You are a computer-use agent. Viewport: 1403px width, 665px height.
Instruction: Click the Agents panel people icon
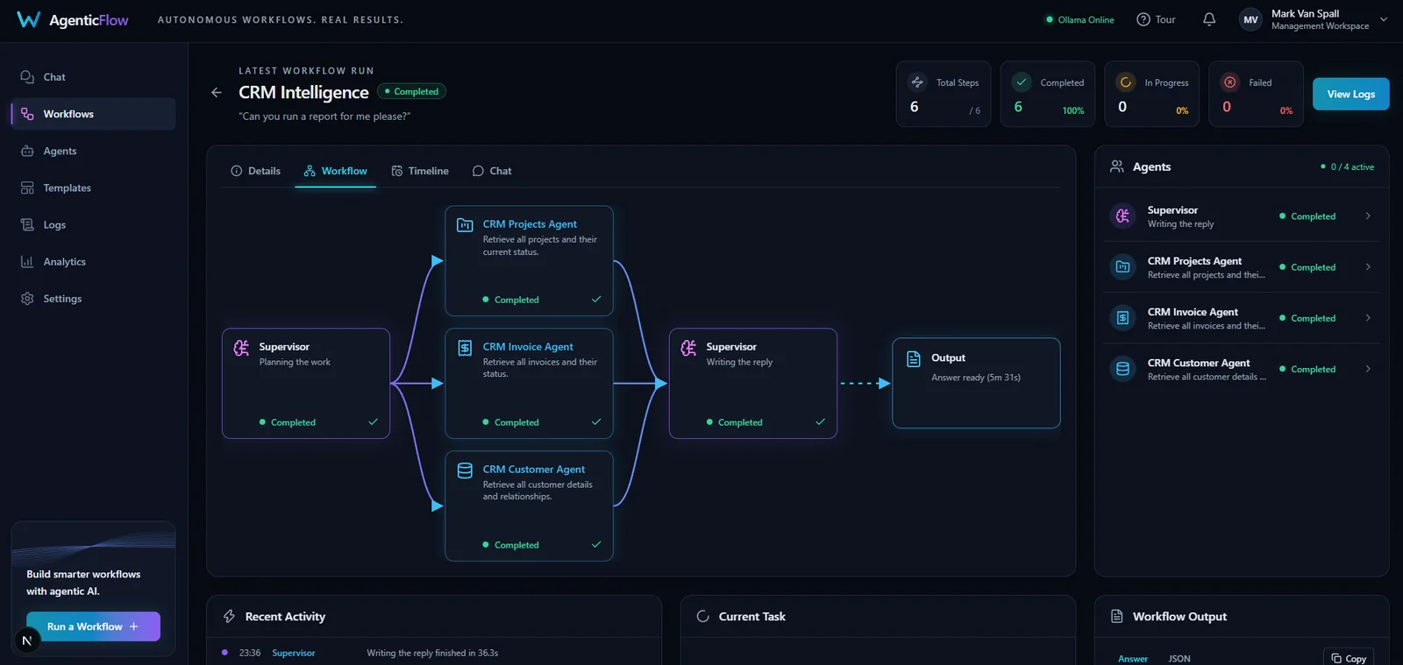coord(1117,166)
